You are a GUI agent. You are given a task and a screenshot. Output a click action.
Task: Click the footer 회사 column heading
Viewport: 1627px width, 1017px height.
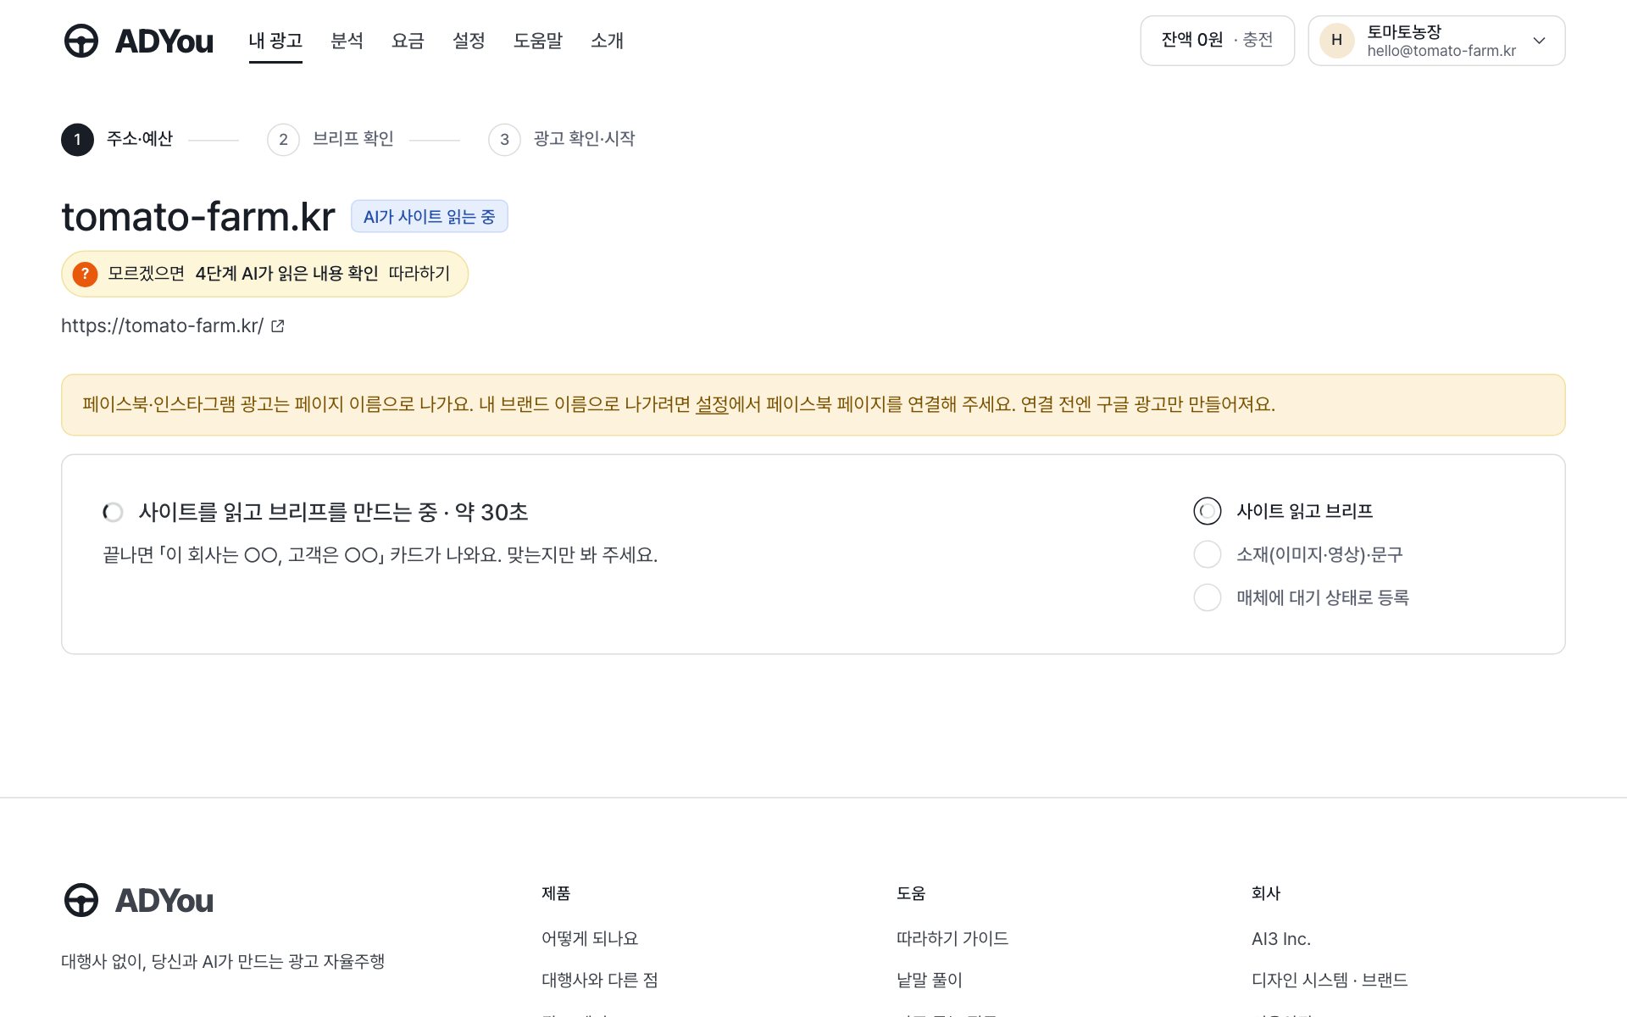[1266, 893]
